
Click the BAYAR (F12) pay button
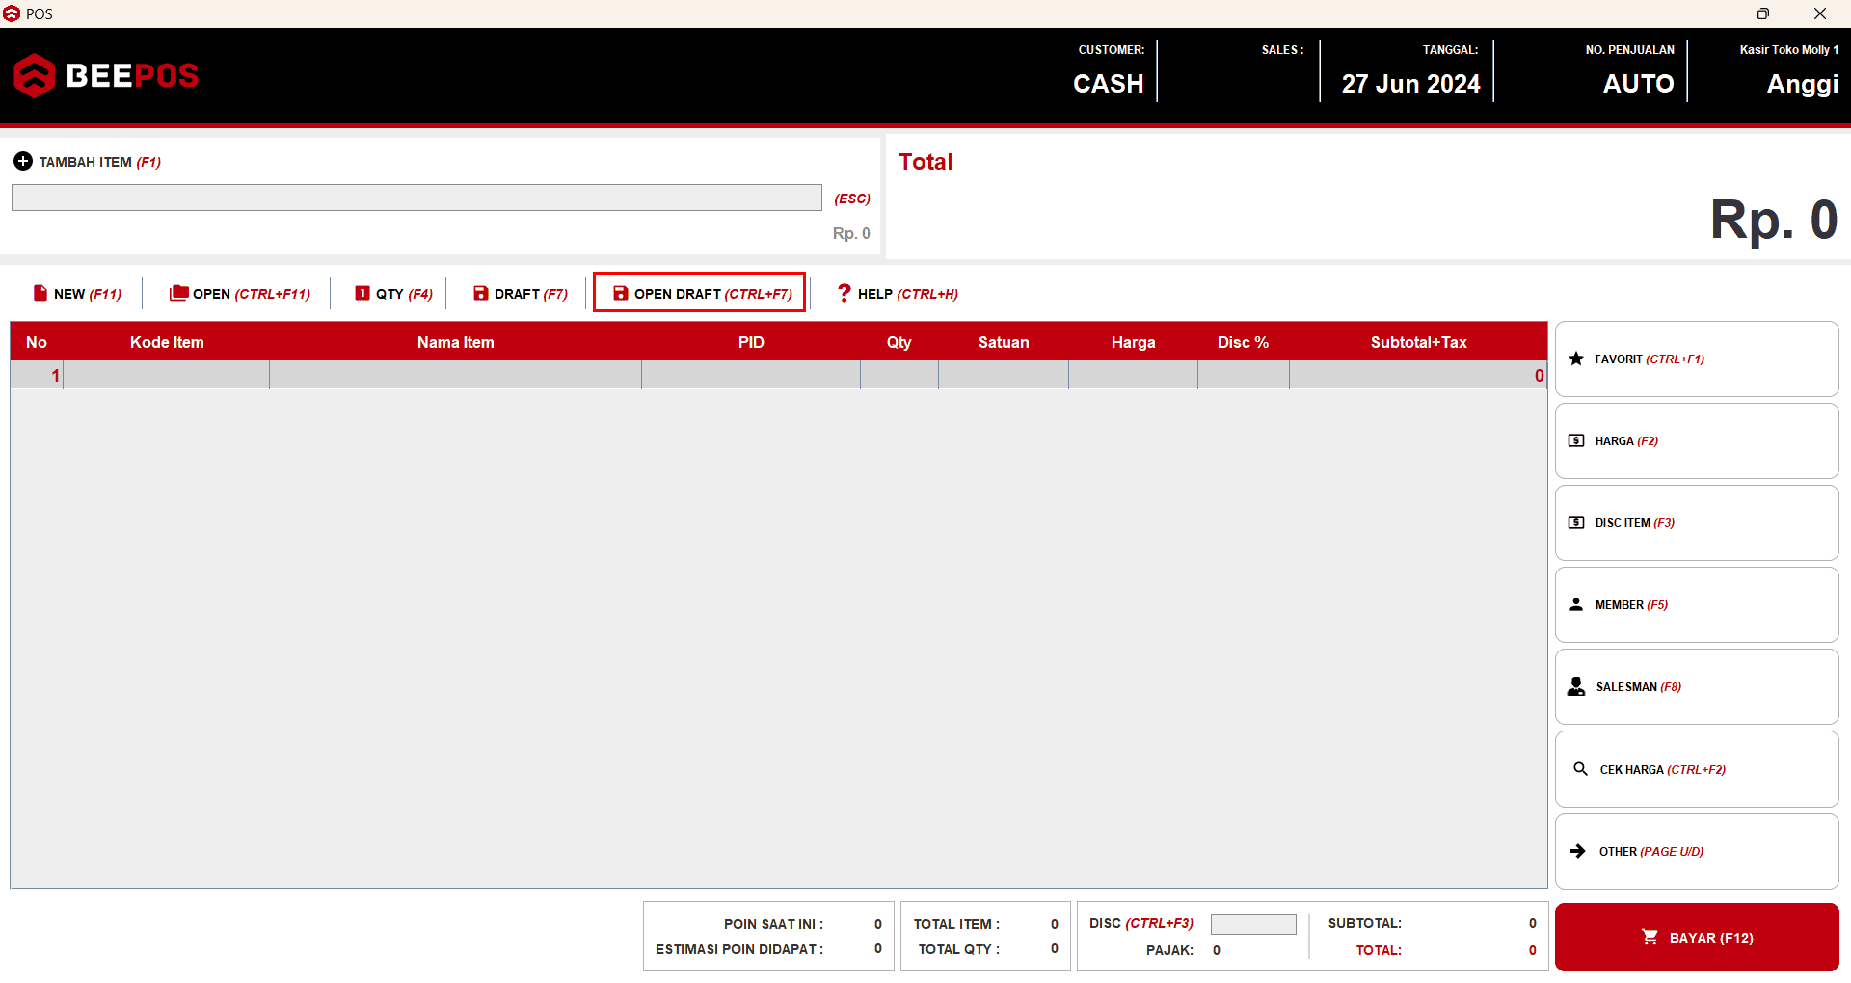click(x=1697, y=937)
